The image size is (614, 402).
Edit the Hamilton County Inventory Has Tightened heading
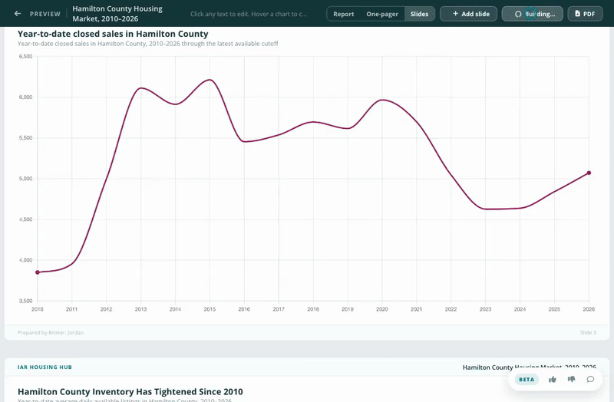(130, 392)
